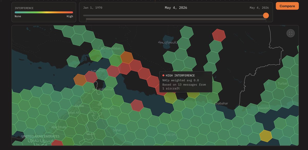Image resolution: width=308 pixels, height=150 pixels.
Task: Click the isolated red hexagon right of Fujairah
Action: 137,106
